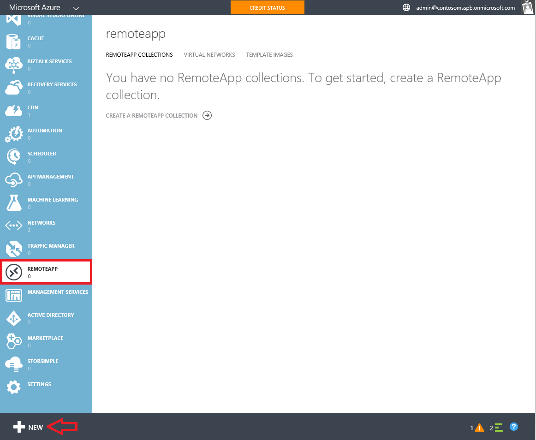Open the Settings gear icon

[x=14, y=387]
